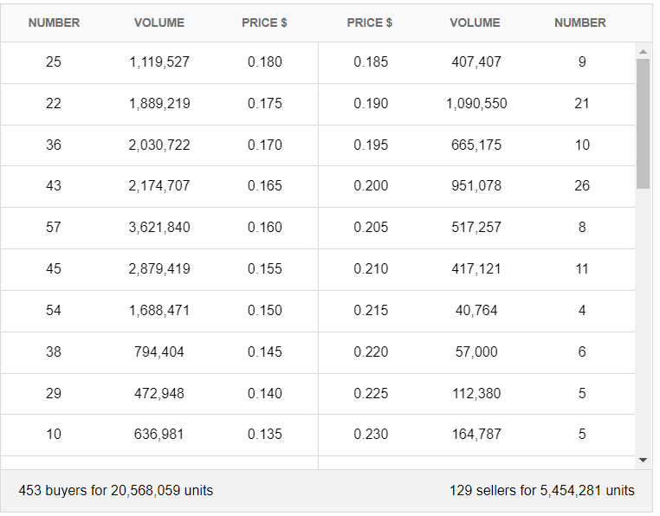
Task: Click the vertical scrollbar thumb
Action: 643,123
